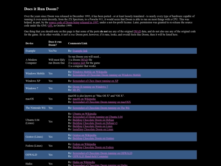Click 'Yes' in the OSWALD row
Screen dimensions: 221x166
pyautogui.click(x=50, y=155)
